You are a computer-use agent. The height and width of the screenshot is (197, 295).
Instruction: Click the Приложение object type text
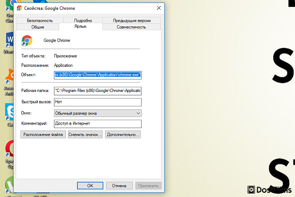65,56
